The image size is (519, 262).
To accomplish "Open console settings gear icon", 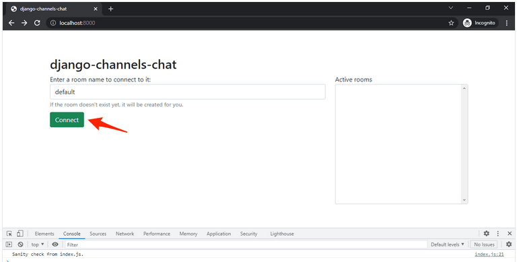I will click(x=509, y=244).
